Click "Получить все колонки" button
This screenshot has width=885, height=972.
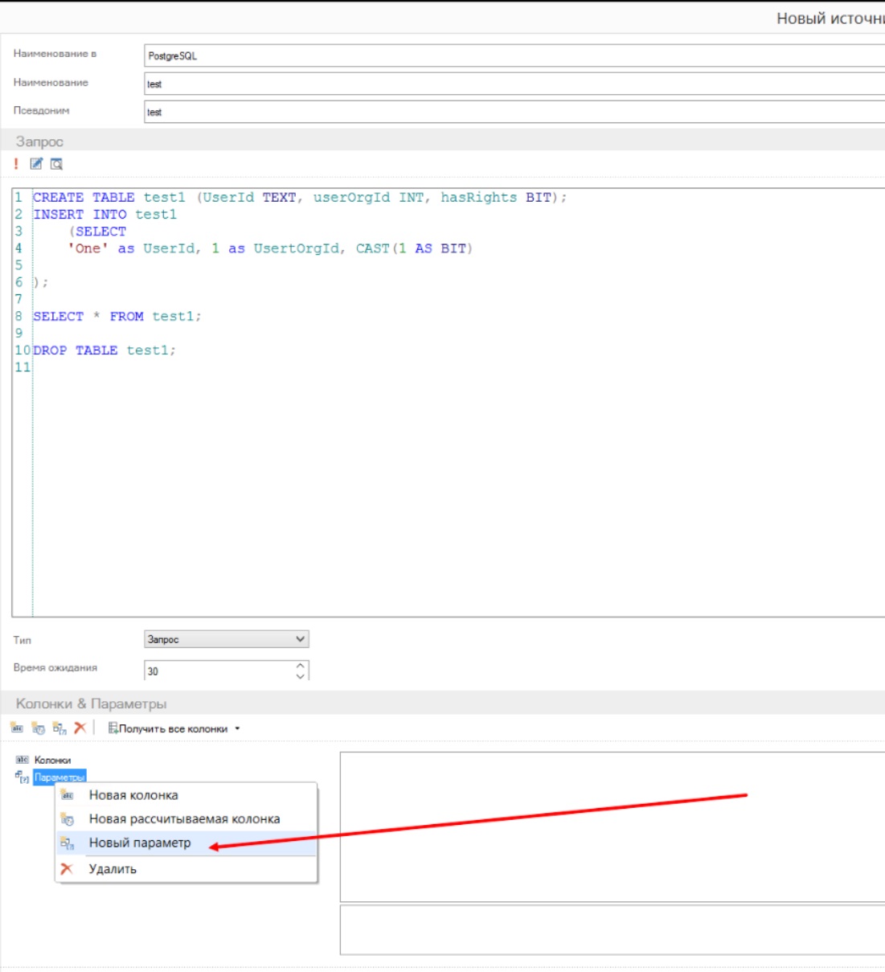coord(168,729)
